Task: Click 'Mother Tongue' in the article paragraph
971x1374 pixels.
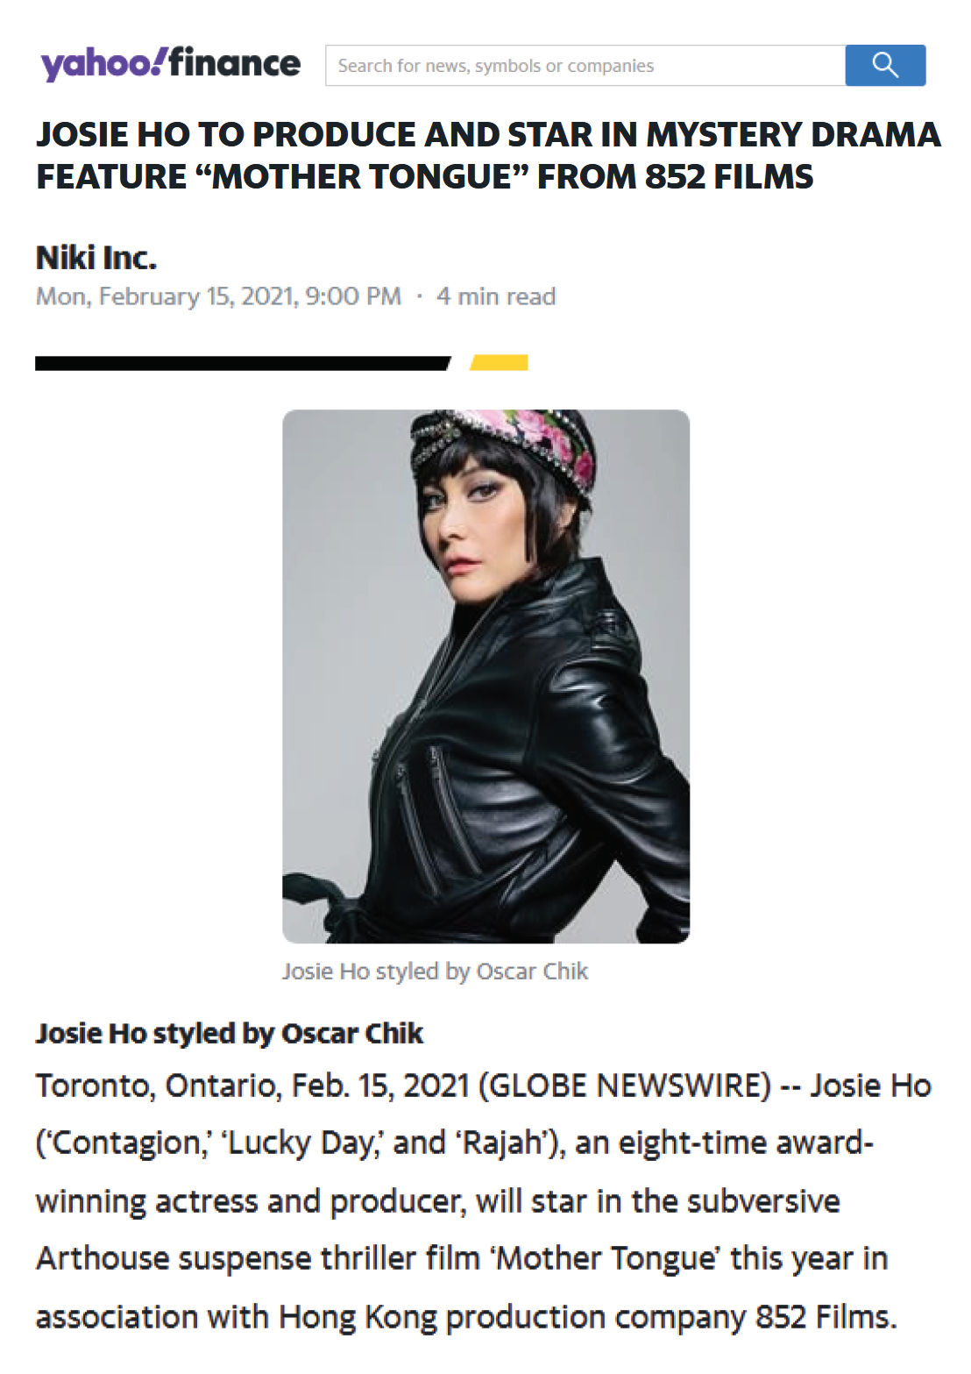Action: pyautogui.click(x=606, y=1259)
